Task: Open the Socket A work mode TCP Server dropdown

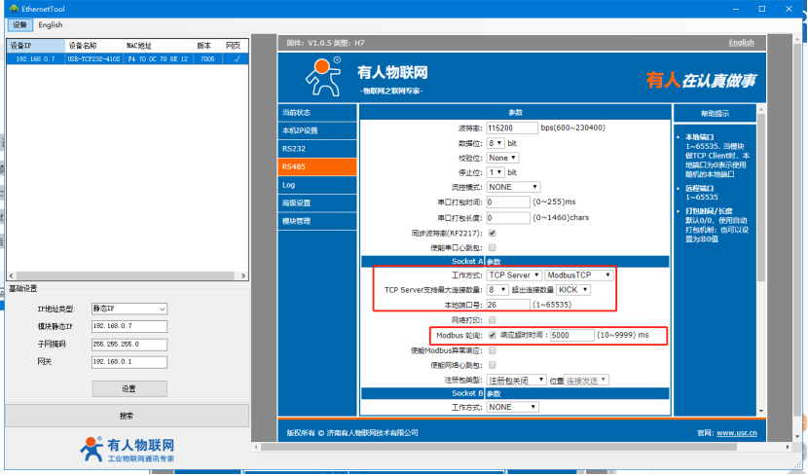Action: pos(514,274)
